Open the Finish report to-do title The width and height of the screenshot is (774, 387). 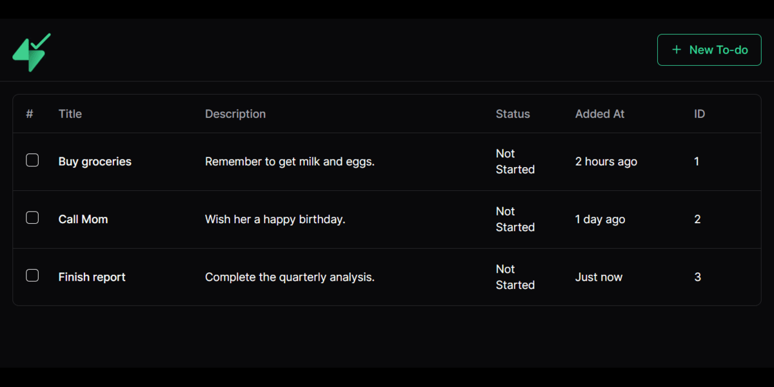92,277
